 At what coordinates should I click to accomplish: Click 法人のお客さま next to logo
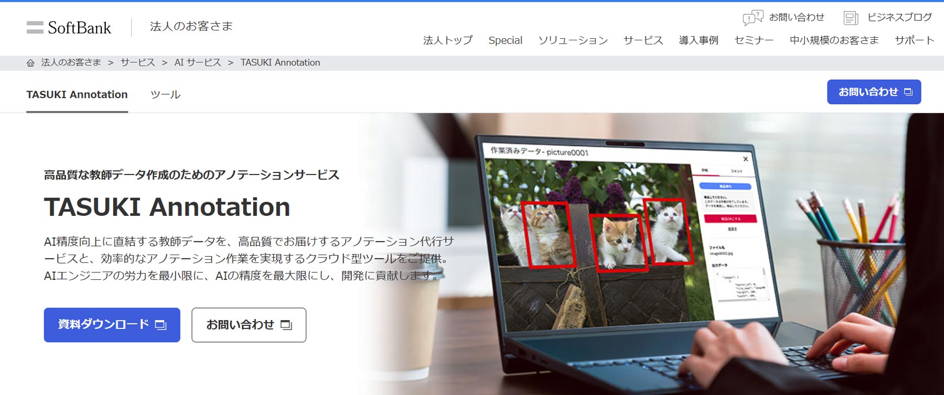(191, 26)
